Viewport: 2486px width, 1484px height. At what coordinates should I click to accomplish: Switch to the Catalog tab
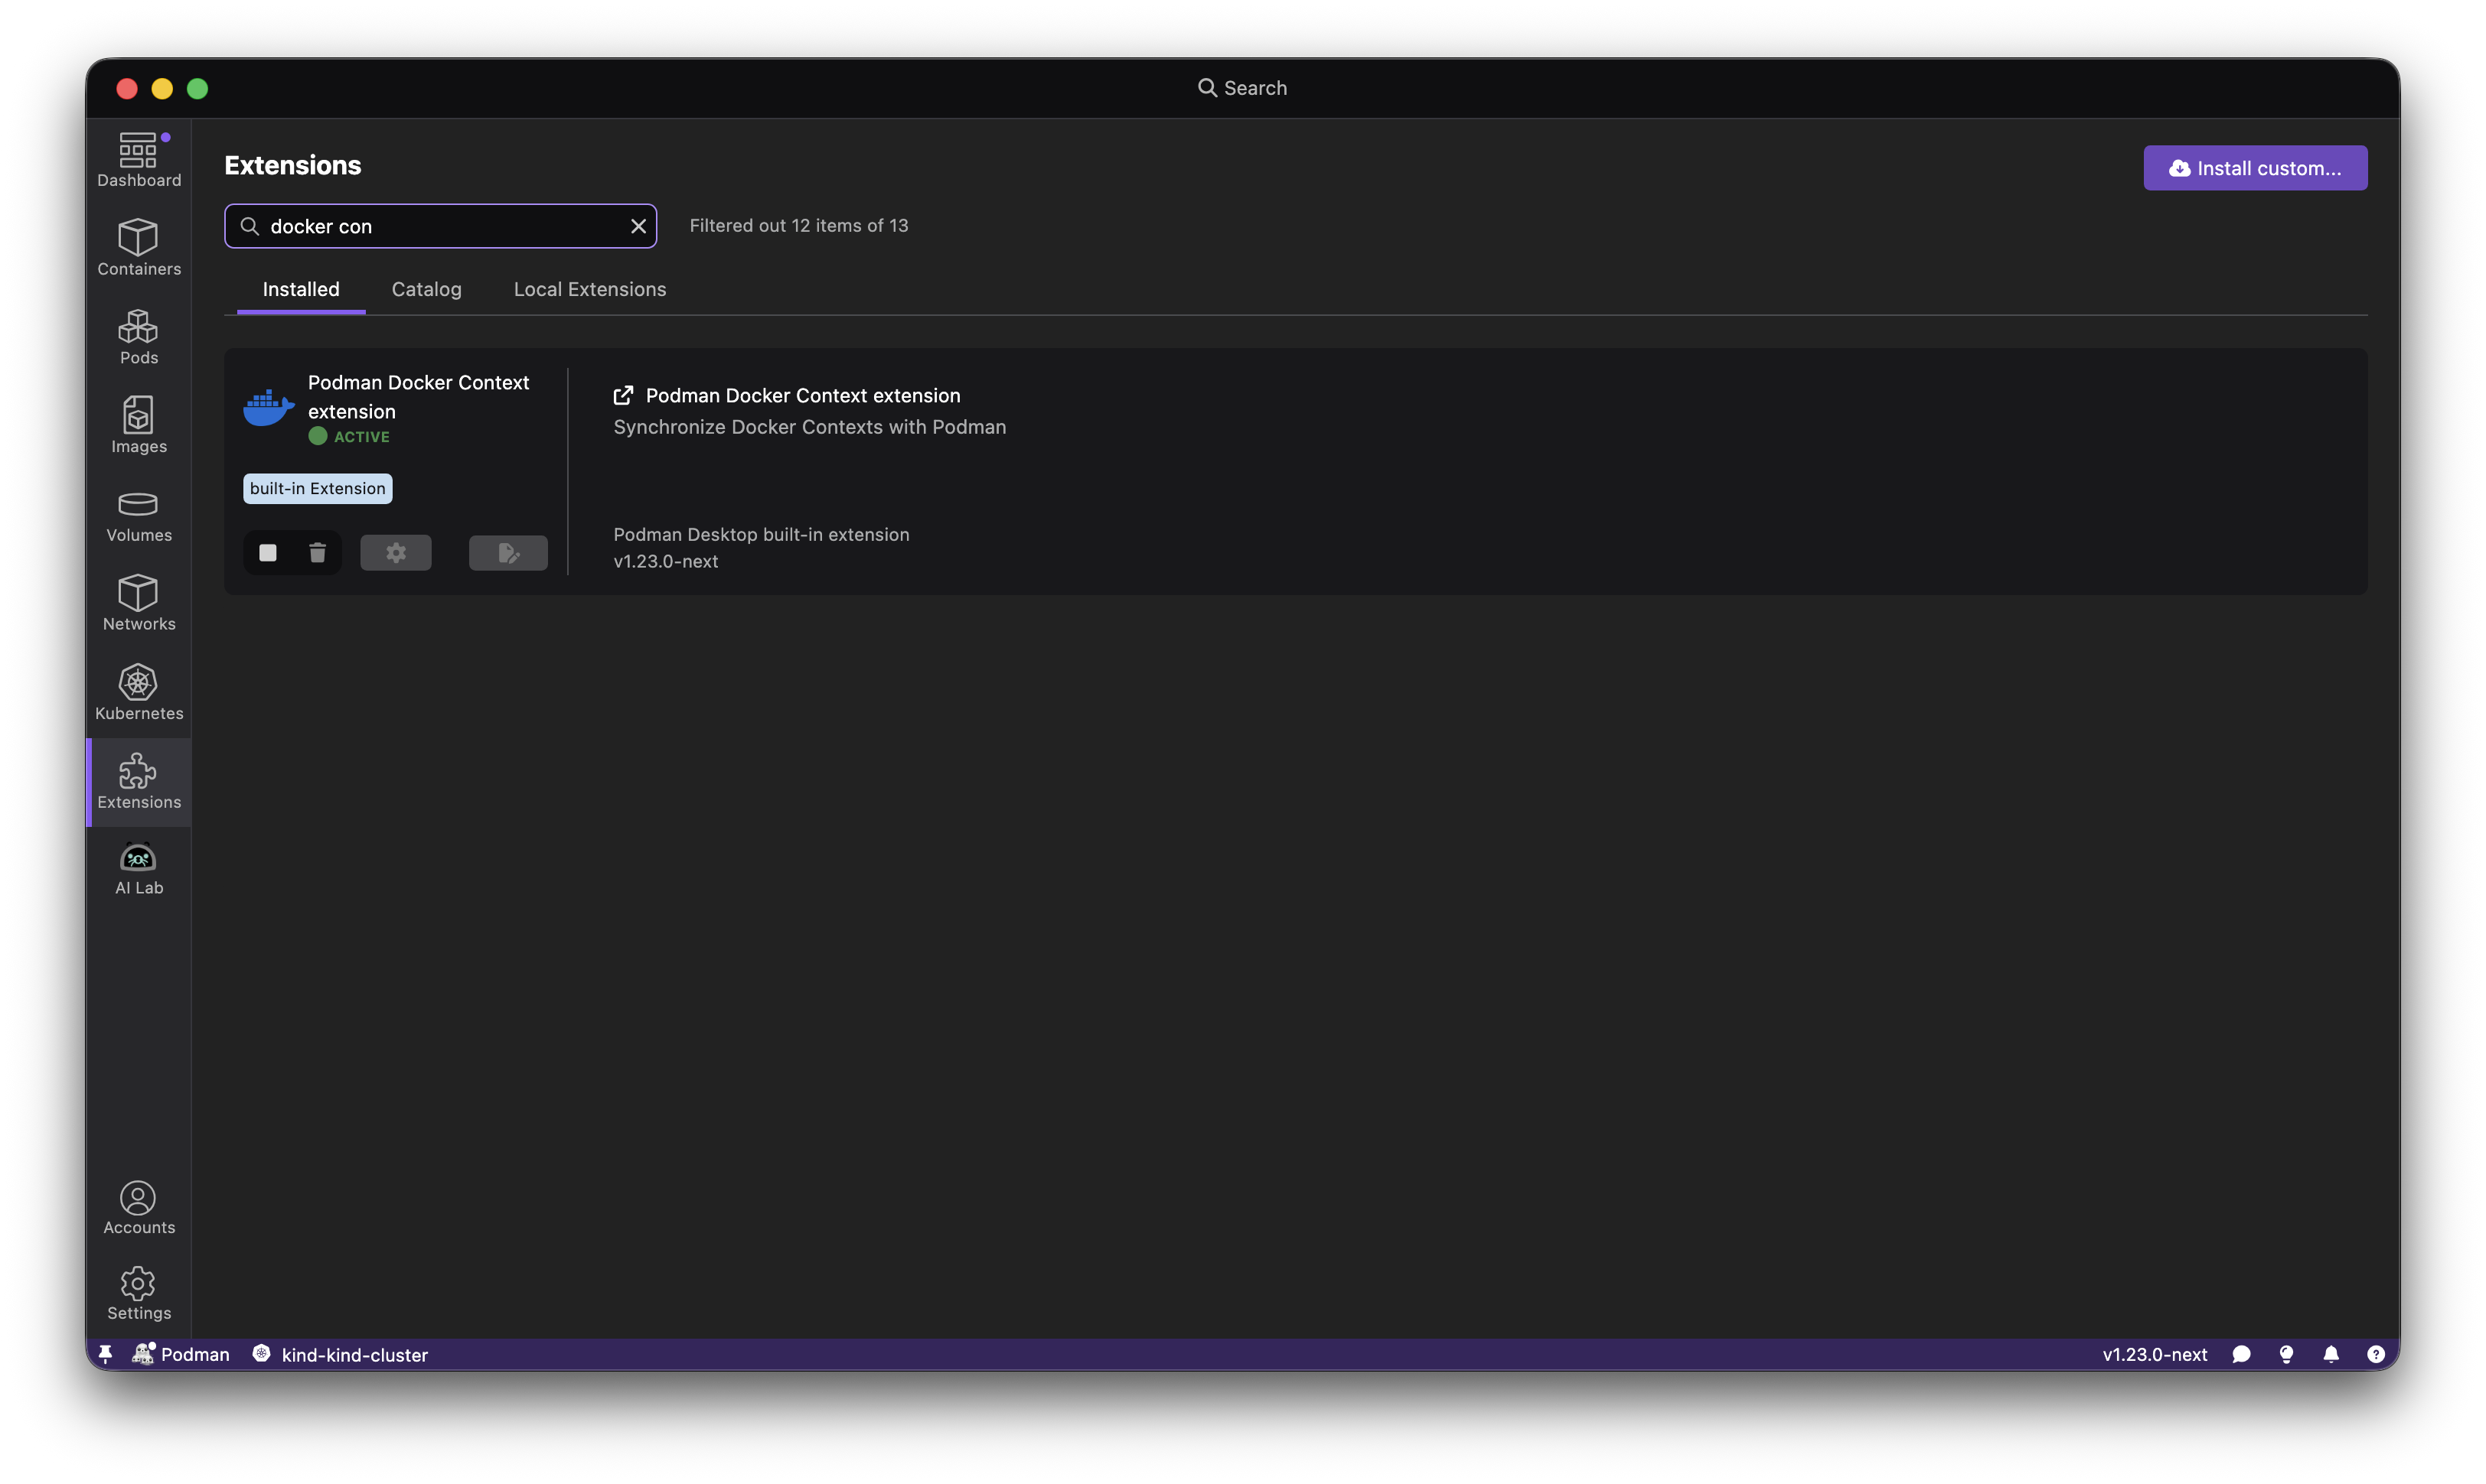coord(426,289)
